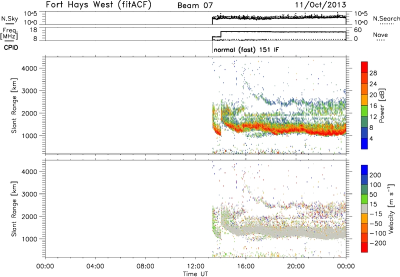This screenshot has width=400, height=277.
Task: Click the 3000 tick of the velocity panel
Action: 29,194
